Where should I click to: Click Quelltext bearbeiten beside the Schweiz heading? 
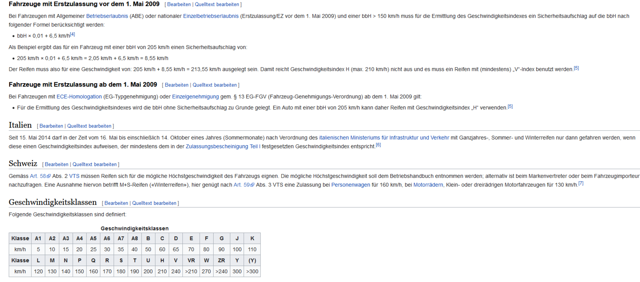coord(94,164)
